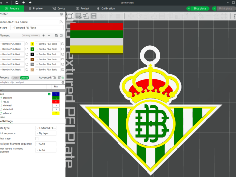Open filament 2 type dropdown
Image resolution: width=236 pixels, height=177 pixels.
click(48, 44)
